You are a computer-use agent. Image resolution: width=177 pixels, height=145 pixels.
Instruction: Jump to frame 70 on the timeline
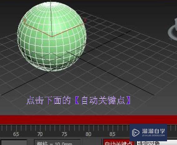click(x=40, y=134)
